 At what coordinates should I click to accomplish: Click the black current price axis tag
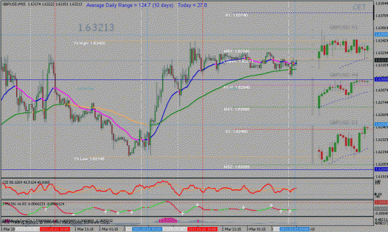(381, 60)
